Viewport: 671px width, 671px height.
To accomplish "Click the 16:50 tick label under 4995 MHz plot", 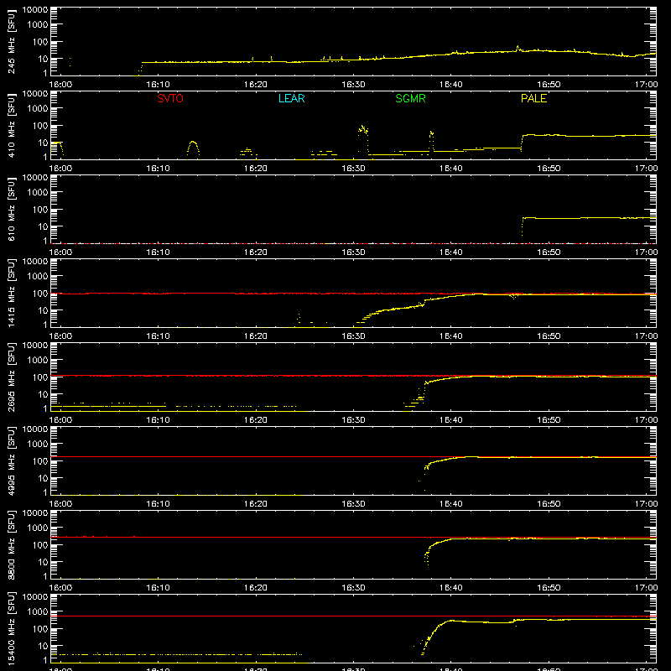I will click(x=549, y=504).
